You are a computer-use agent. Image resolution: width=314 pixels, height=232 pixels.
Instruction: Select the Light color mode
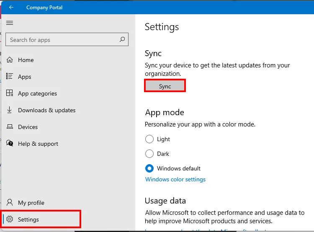(149, 139)
